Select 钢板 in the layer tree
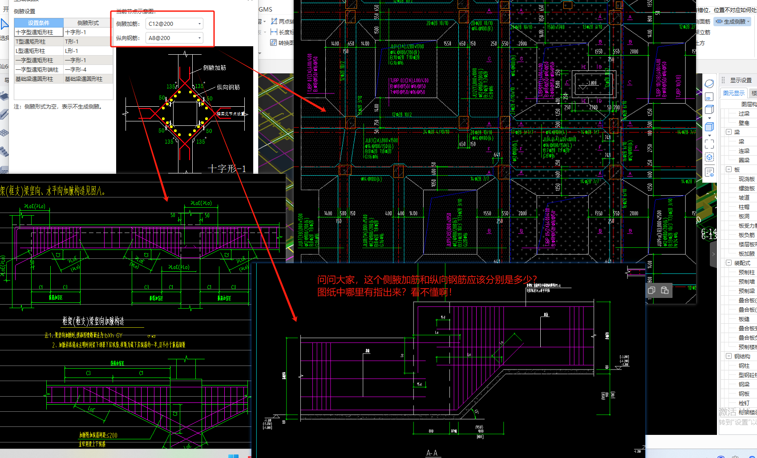 coord(744,394)
